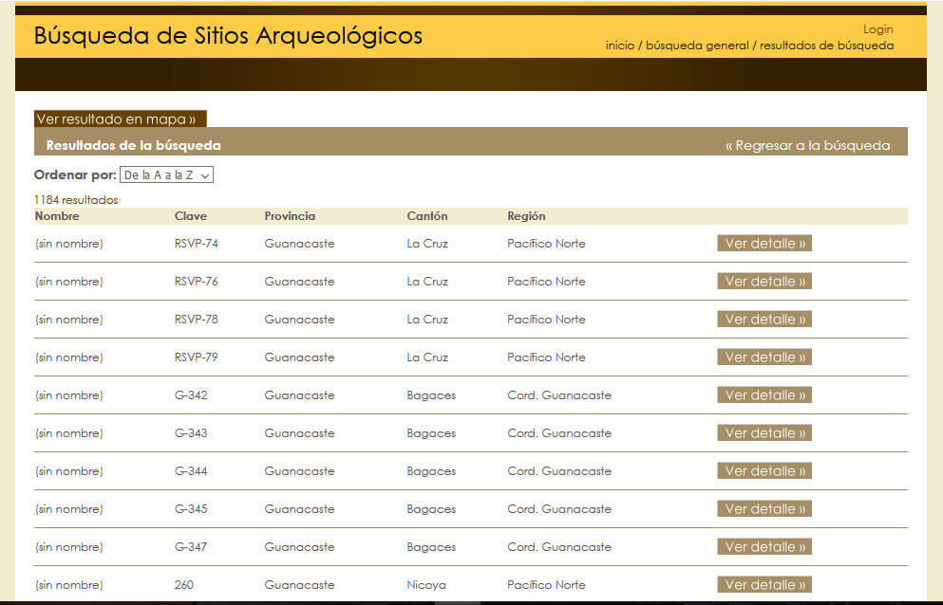The width and height of the screenshot is (943, 605).
Task: Go to inicio breadcrumb link
Action: [x=619, y=46]
